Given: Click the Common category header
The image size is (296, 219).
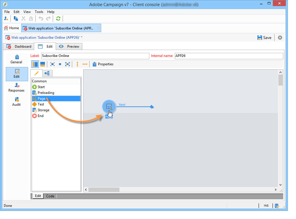Looking at the screenshot, I should [x=56, y=81].
